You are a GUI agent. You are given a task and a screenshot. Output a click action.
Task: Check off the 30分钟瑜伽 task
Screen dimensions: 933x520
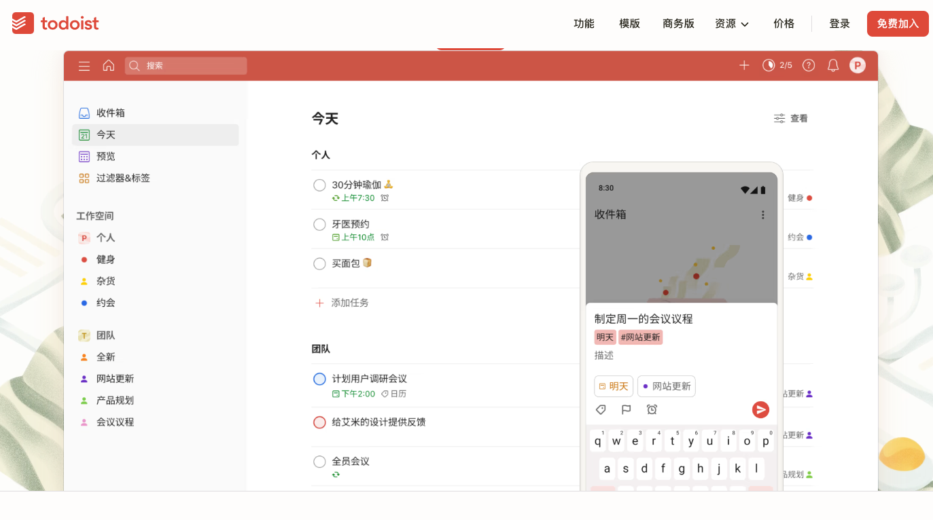tap(319, 185)
